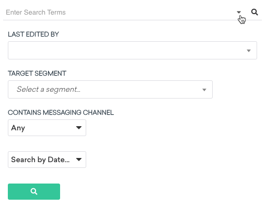Screen dimensions: 266x207
Task: Click the black caret on the Any selector
Action: [79, 128]
